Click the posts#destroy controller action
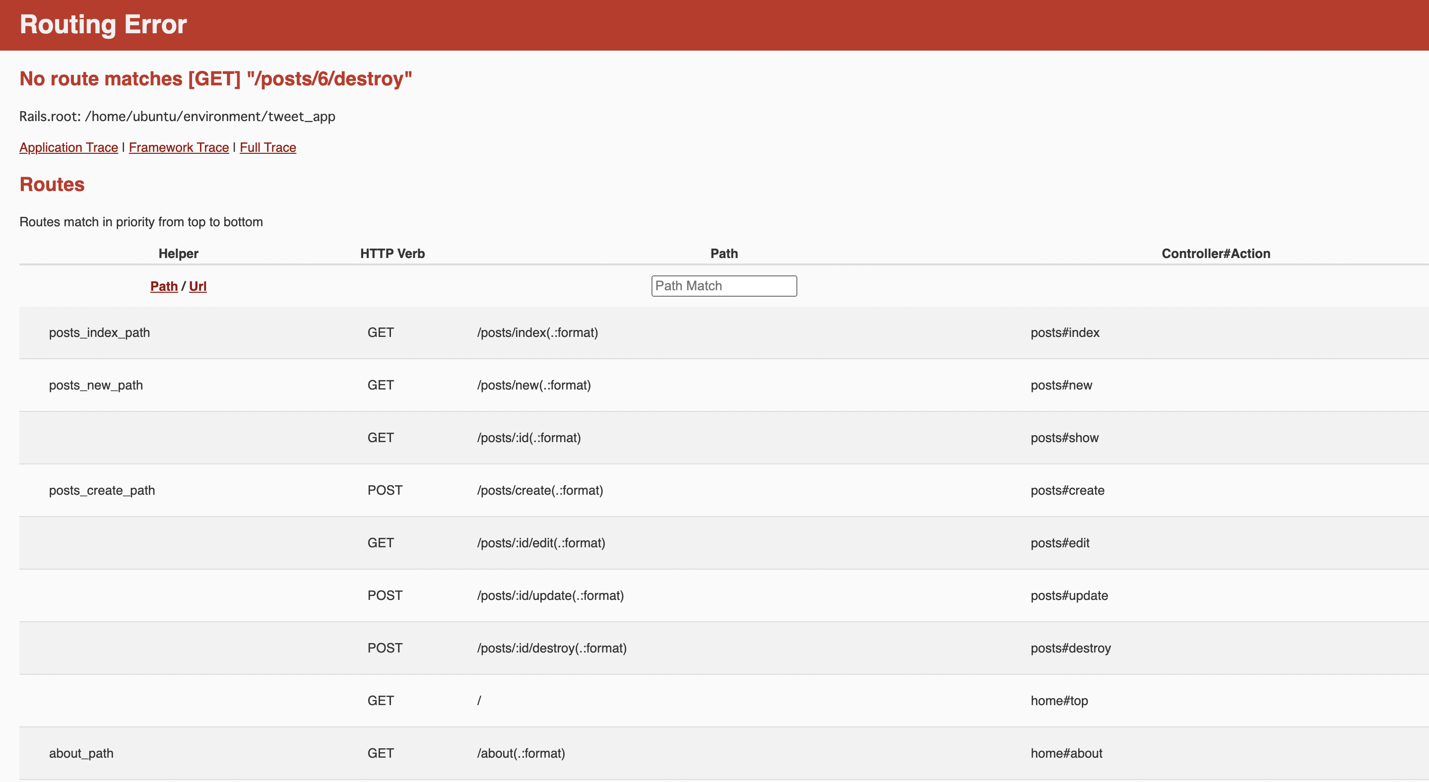The width and height of the screenshot is (1429, 782). click(x=1071, y=649)
